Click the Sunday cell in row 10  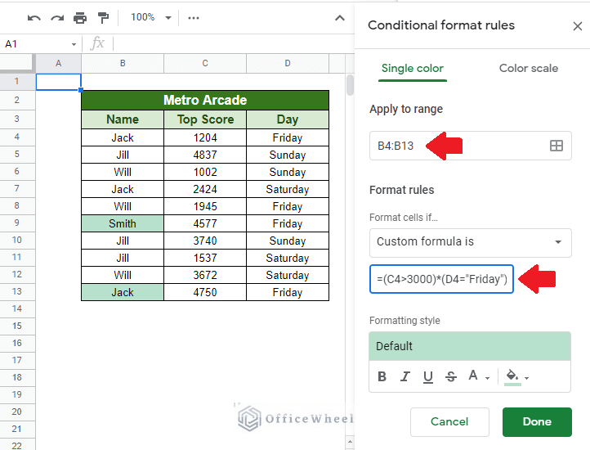(288, 241)
